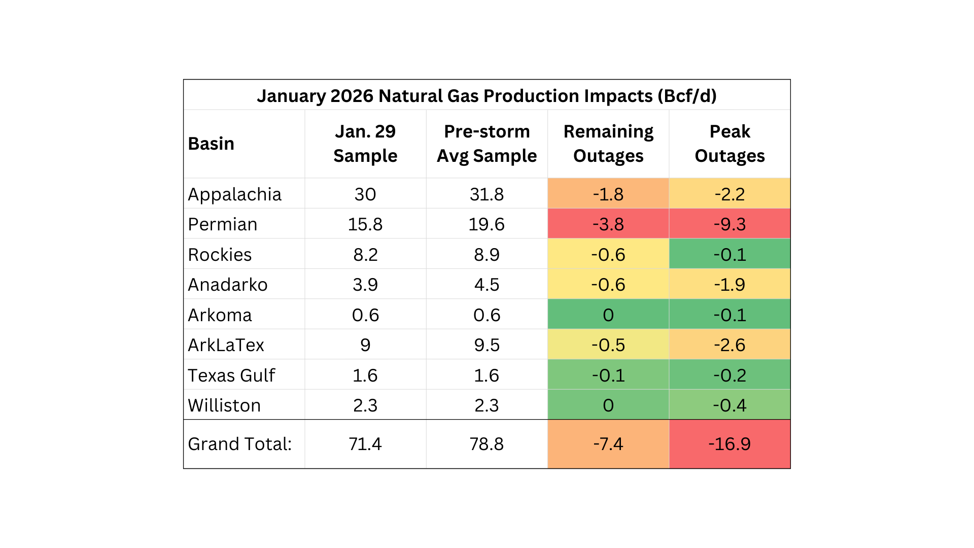
Task: Select the Permian basin name cell
Action: (223, 224)
